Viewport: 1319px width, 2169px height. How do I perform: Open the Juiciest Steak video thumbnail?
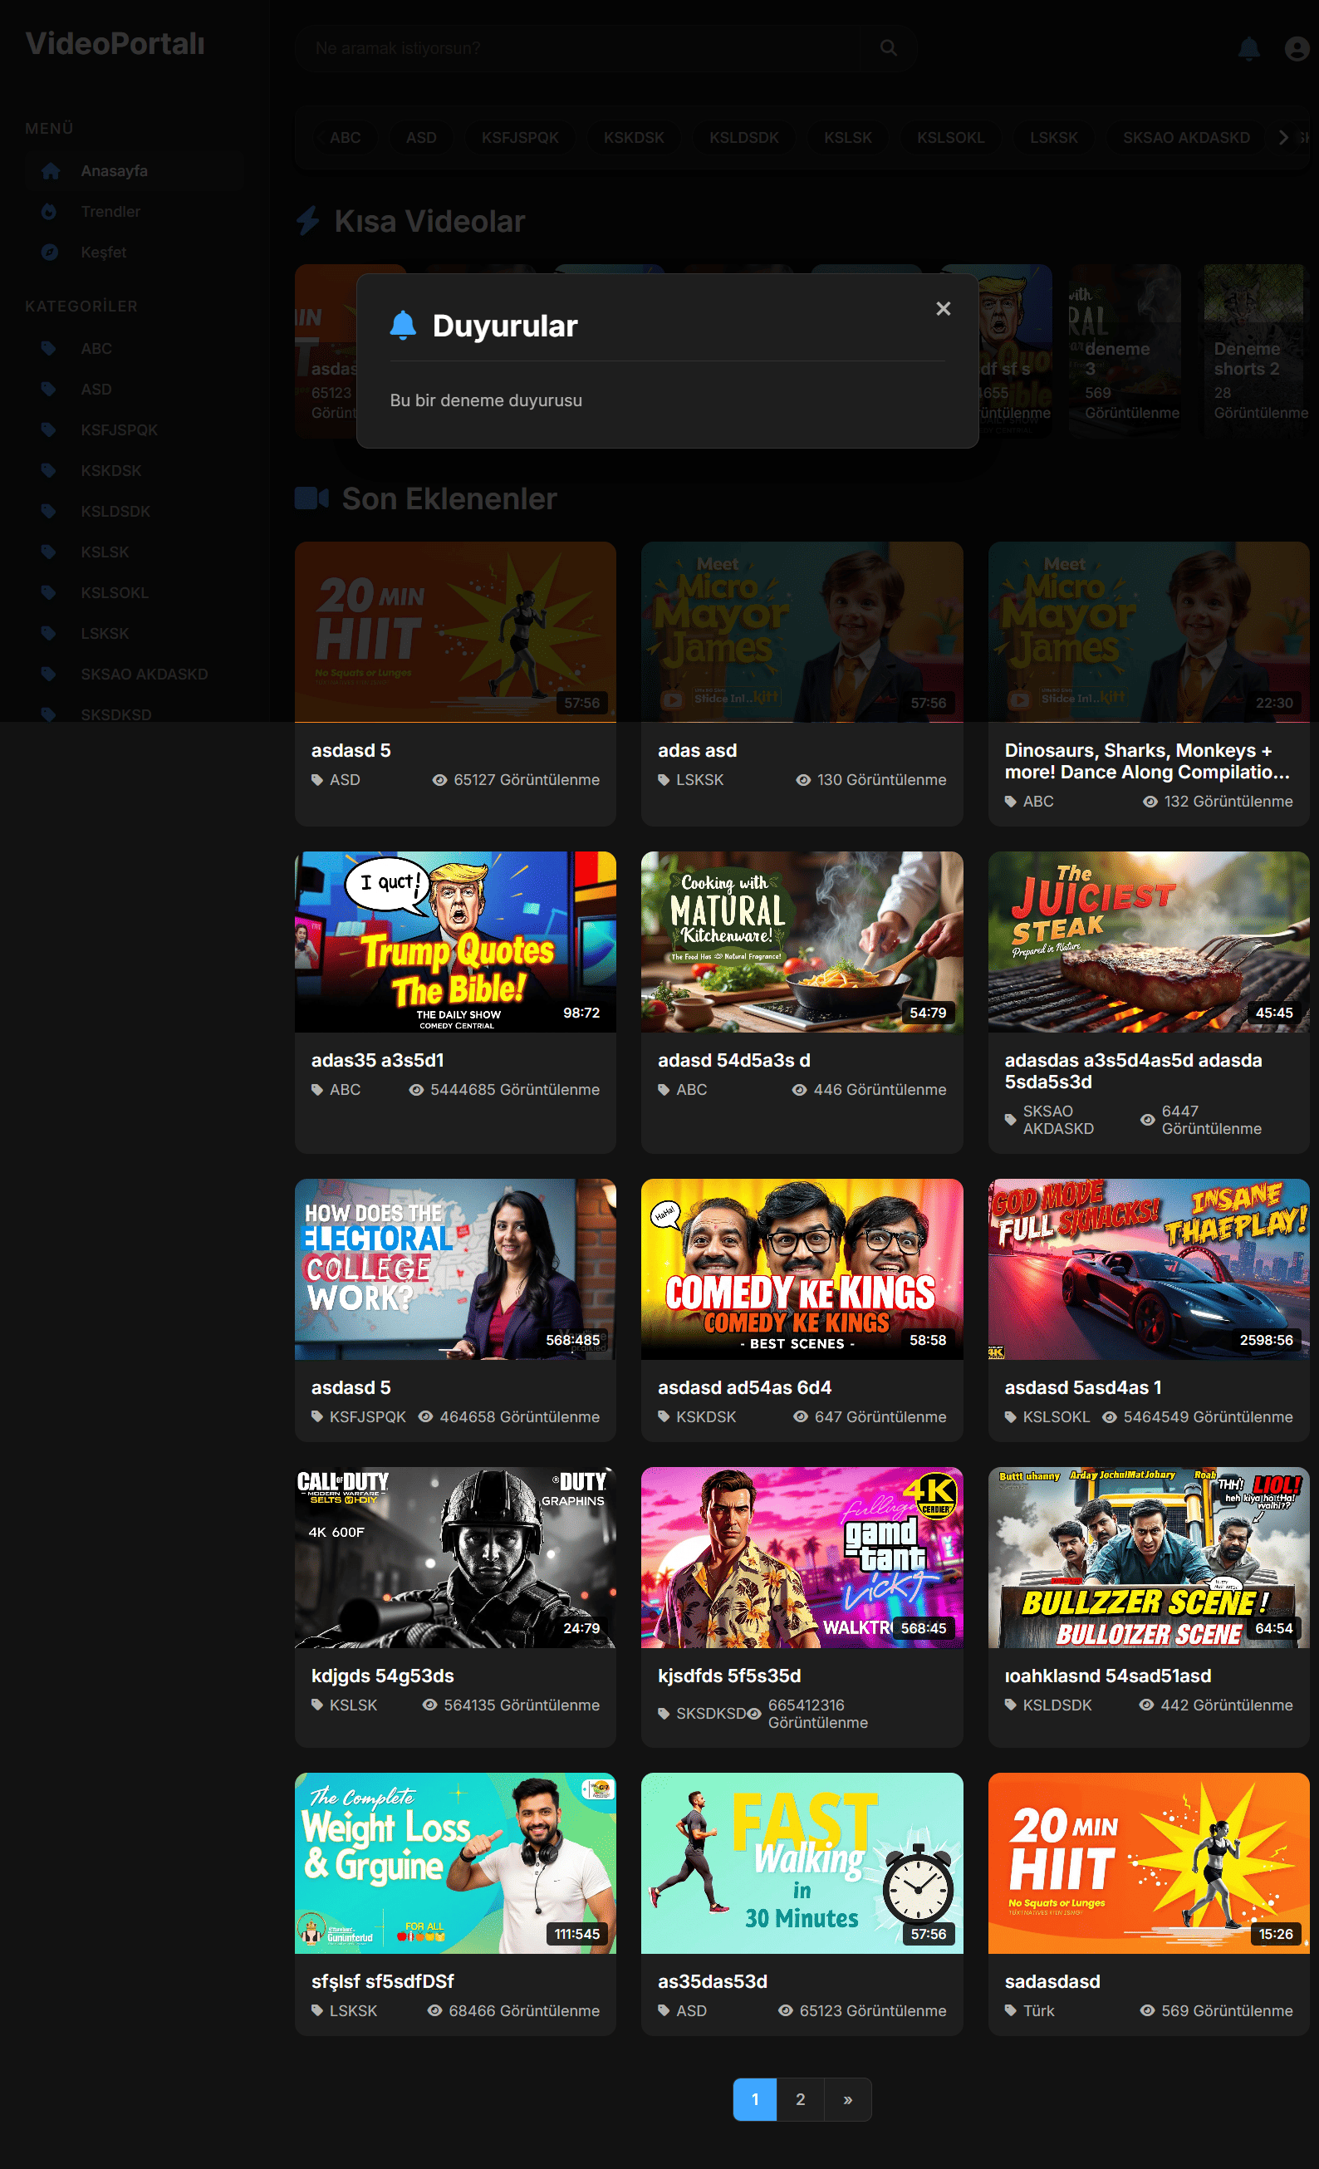tap(1148, 941)
